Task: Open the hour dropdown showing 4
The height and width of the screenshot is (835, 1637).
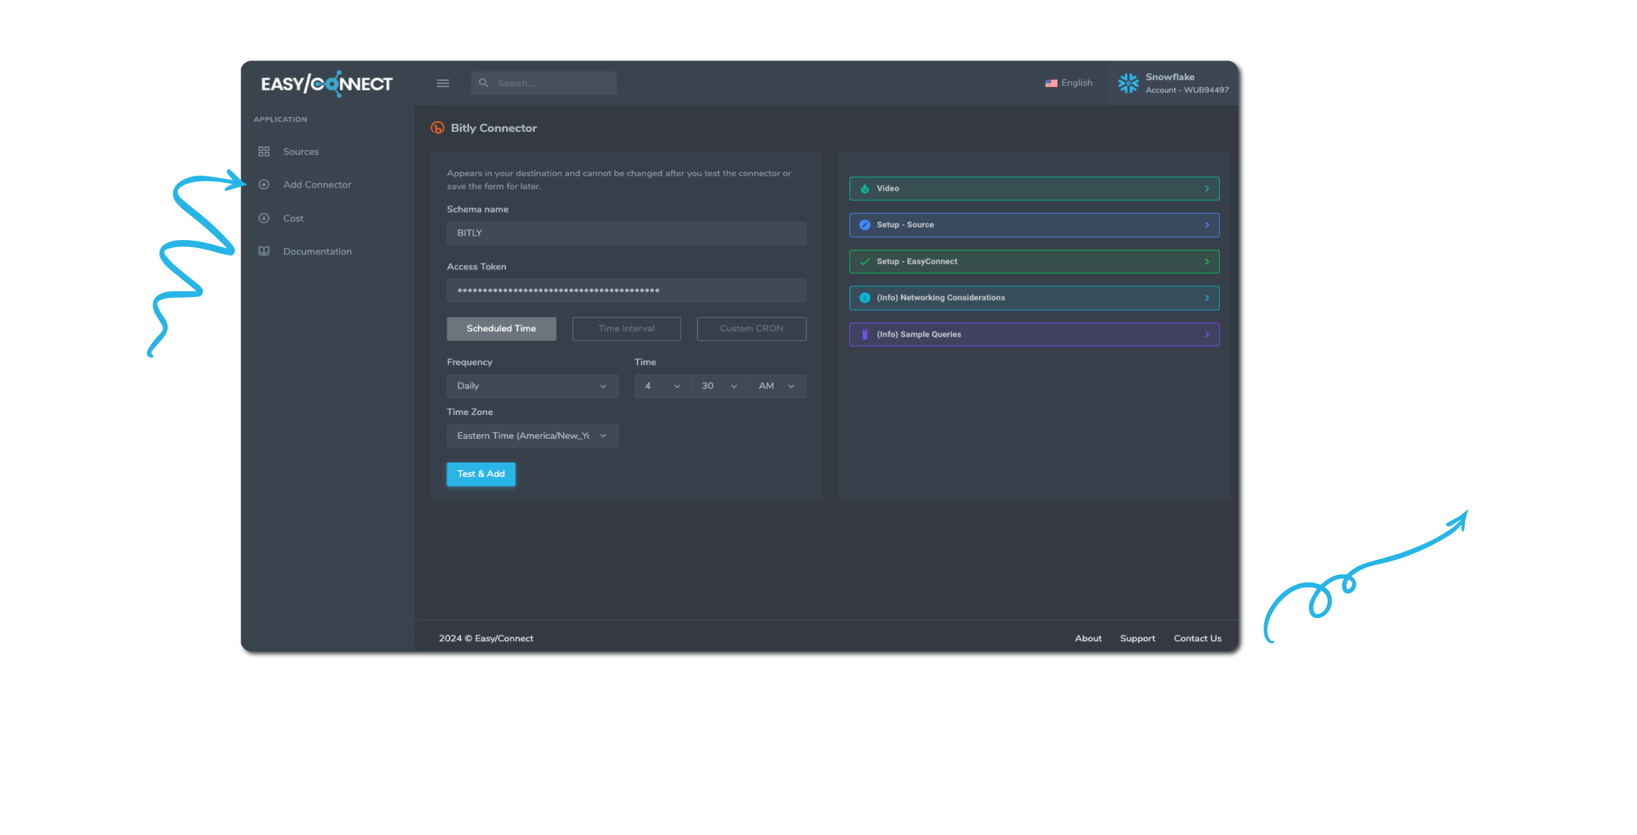Action: (x=662, y=386)
